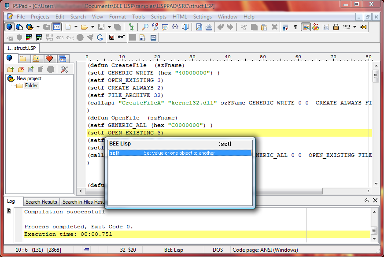384x257 pixels.
Task: Click the lock read-only padlock icon
Action: (336, 27)
